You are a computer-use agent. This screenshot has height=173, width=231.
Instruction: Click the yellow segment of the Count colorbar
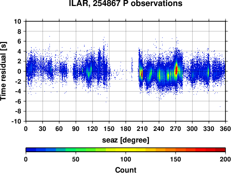pos(126,150)
